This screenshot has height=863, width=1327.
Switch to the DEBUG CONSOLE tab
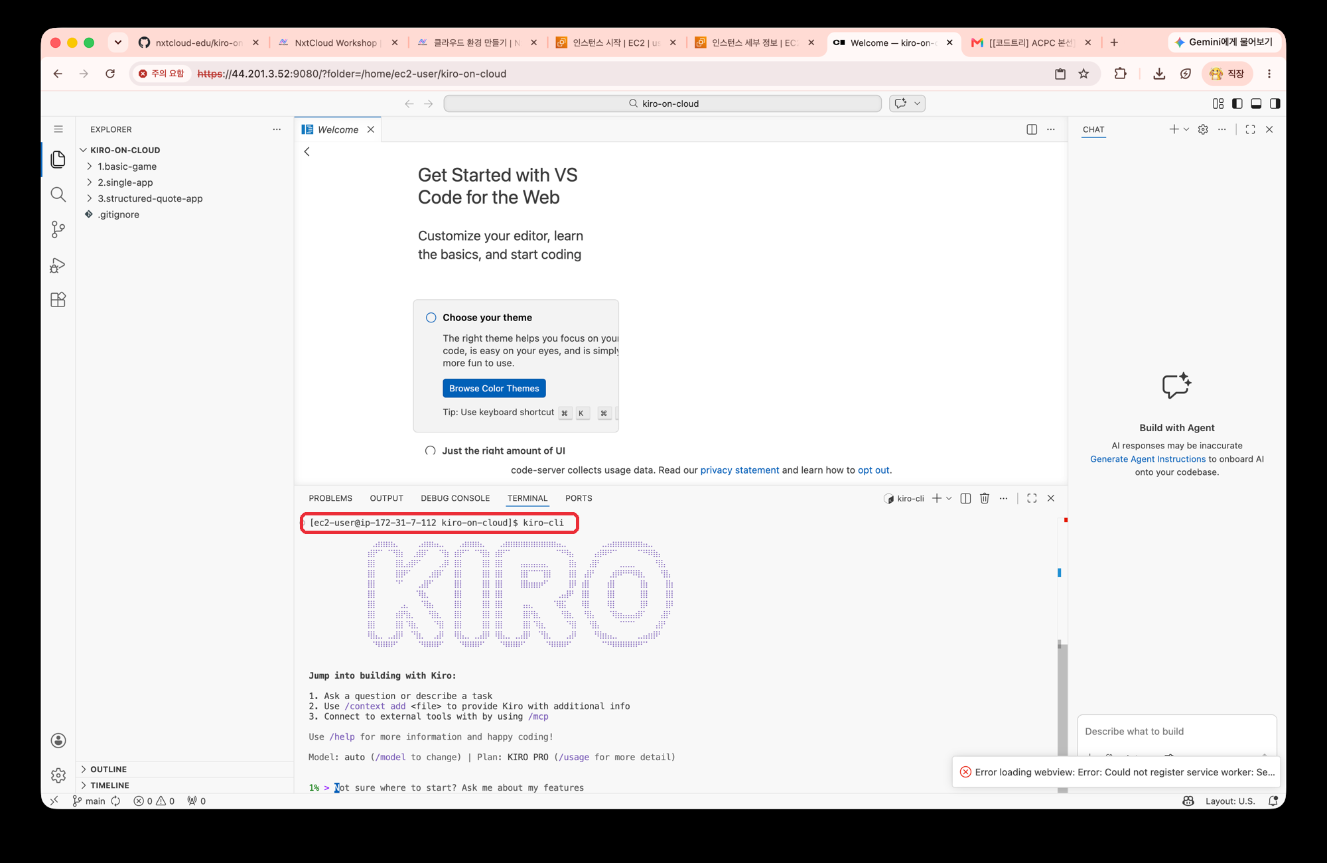tap(455, 498)
